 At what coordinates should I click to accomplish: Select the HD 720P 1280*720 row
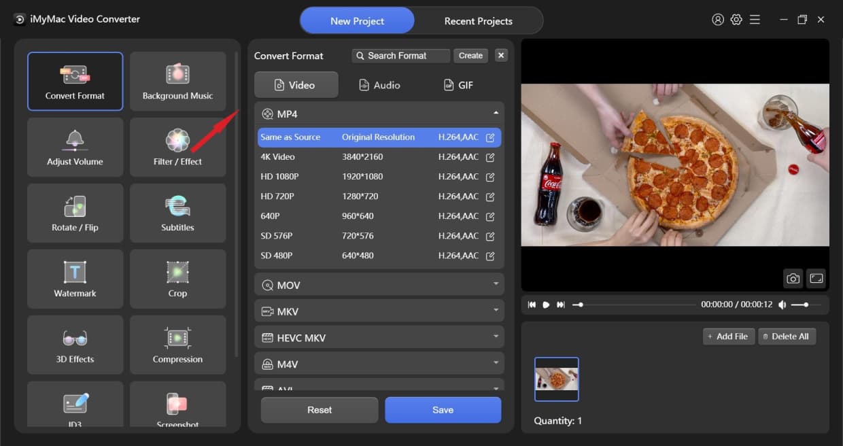(379, 196)
